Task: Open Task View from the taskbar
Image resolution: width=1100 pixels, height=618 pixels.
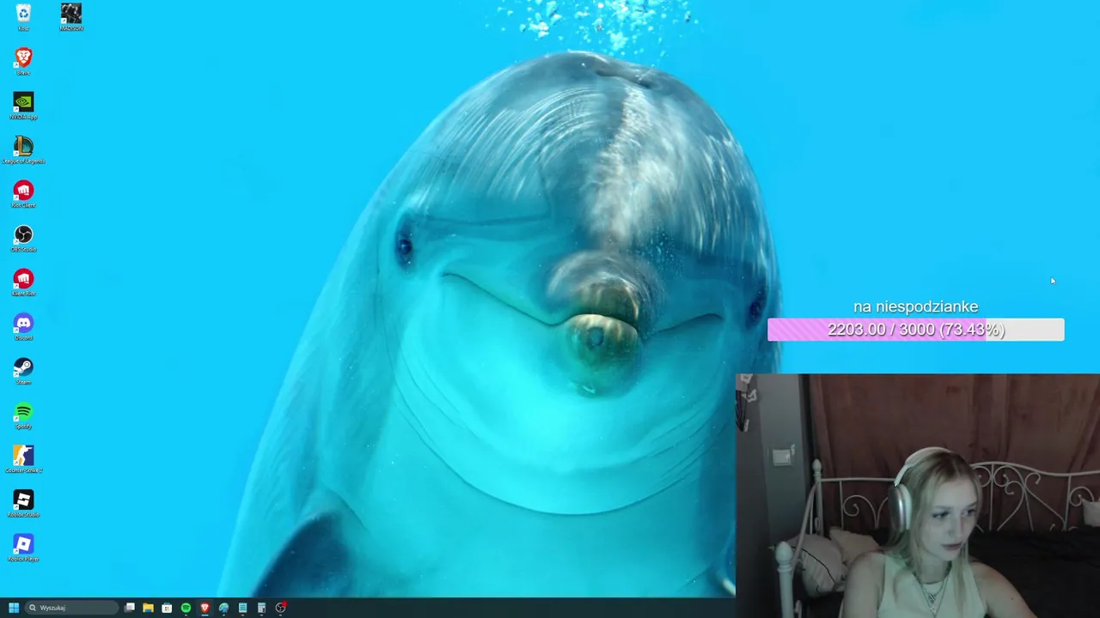Action: click(130, 608)
